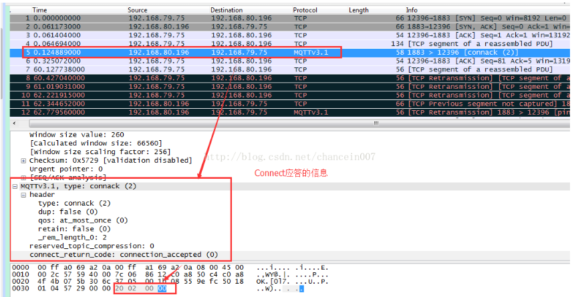Click the hex offset 0010 label
The width and height of the screenshot is (572, 297).
[x=21, y=275]
